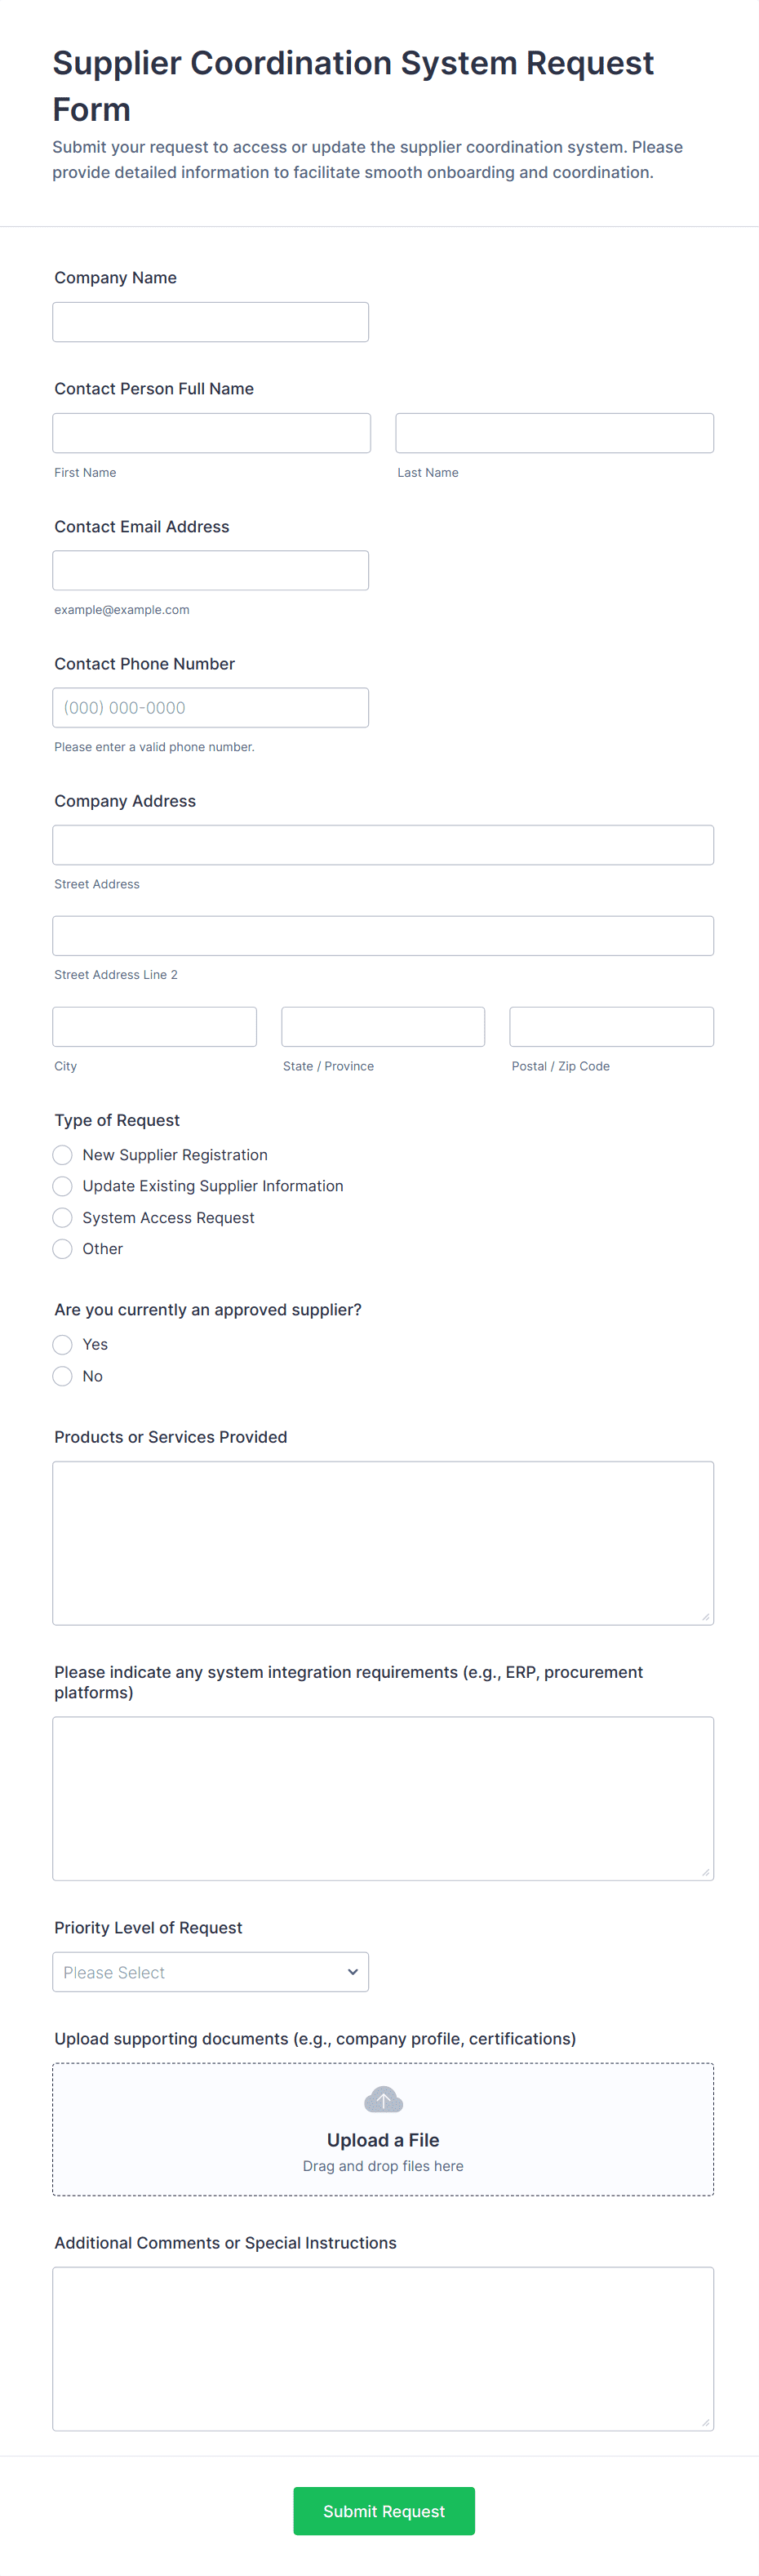Select Yes for approved supplier
The width and height of the screenshot is (759, 2576).
pos(63,1344)
